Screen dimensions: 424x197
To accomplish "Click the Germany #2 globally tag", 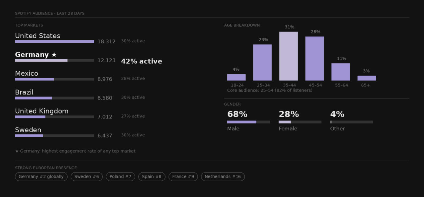I will (41, 177).
